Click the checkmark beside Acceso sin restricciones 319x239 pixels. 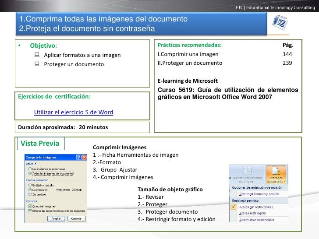click(x=234, y=207)
